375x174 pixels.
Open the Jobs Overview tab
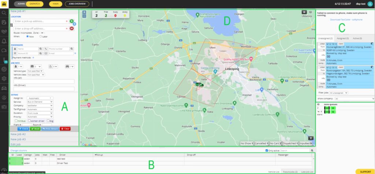[x=77, y=4]
